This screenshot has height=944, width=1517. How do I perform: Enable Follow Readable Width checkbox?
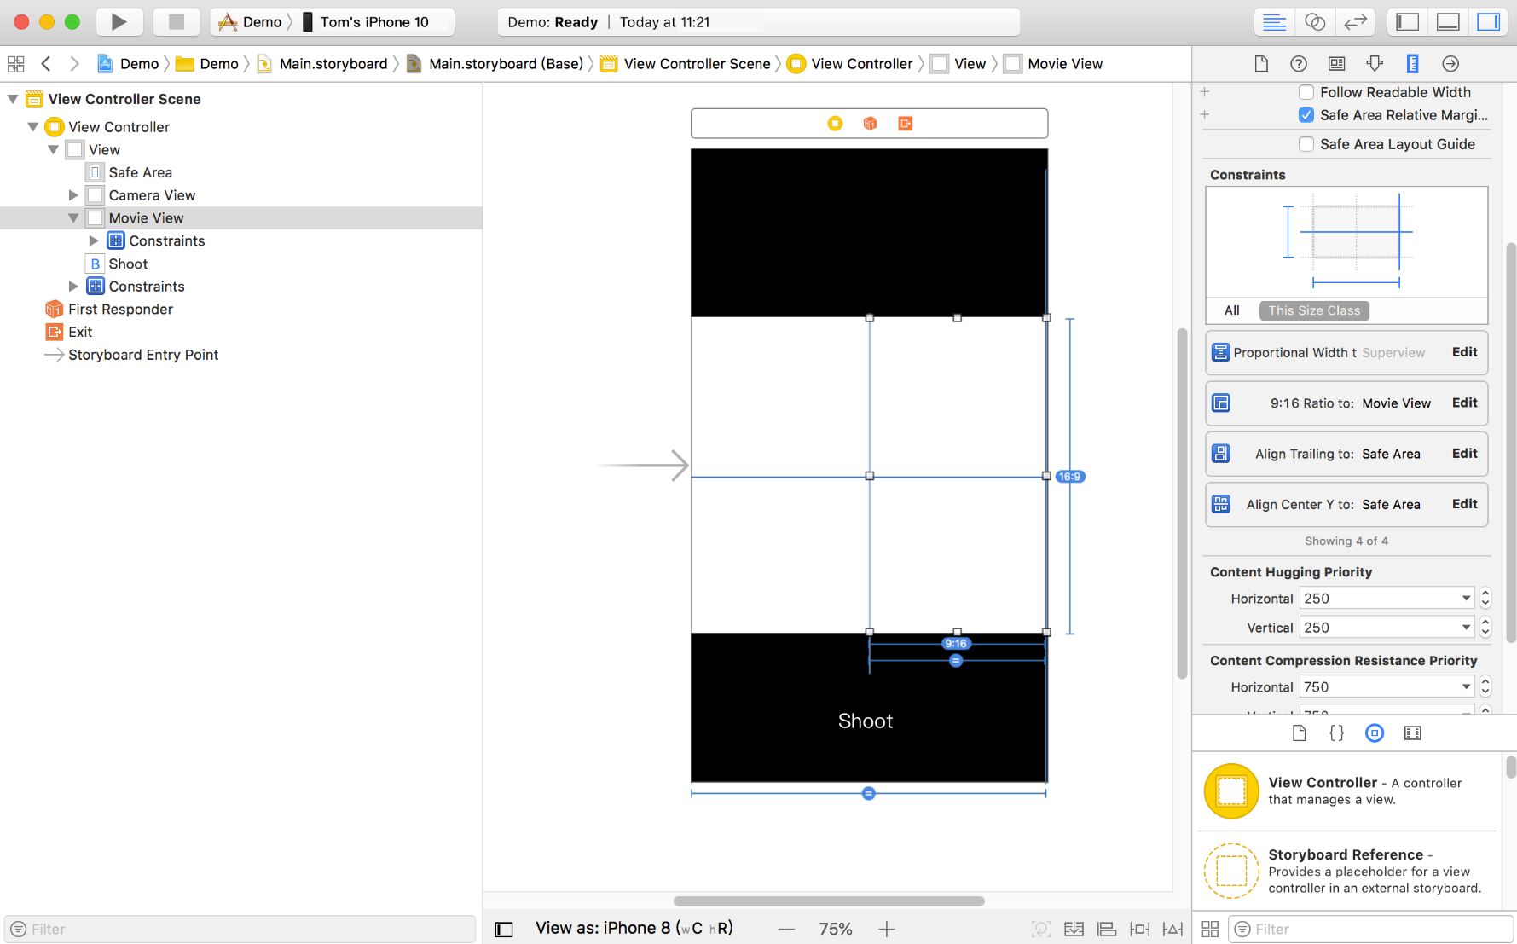pos(1306,92)
